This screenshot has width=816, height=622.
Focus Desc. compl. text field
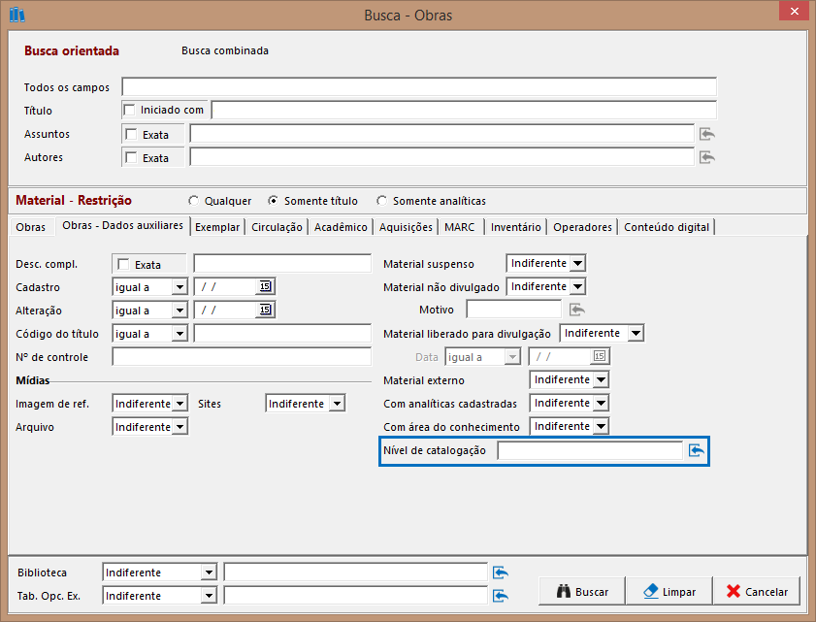point(282,263)
